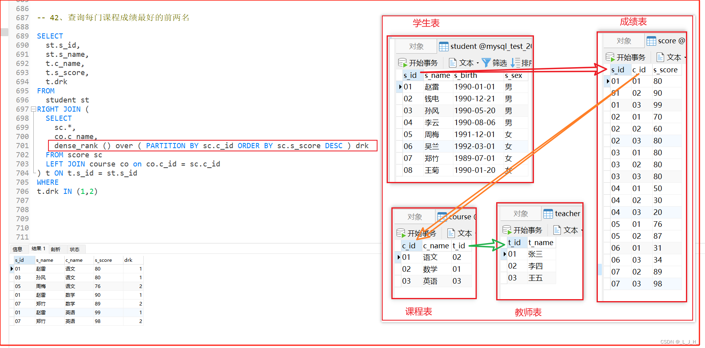Click the current-row arrow in the score table
This screenshot has height=348, width=705.
pyautogui.click(x=608, y=81)
